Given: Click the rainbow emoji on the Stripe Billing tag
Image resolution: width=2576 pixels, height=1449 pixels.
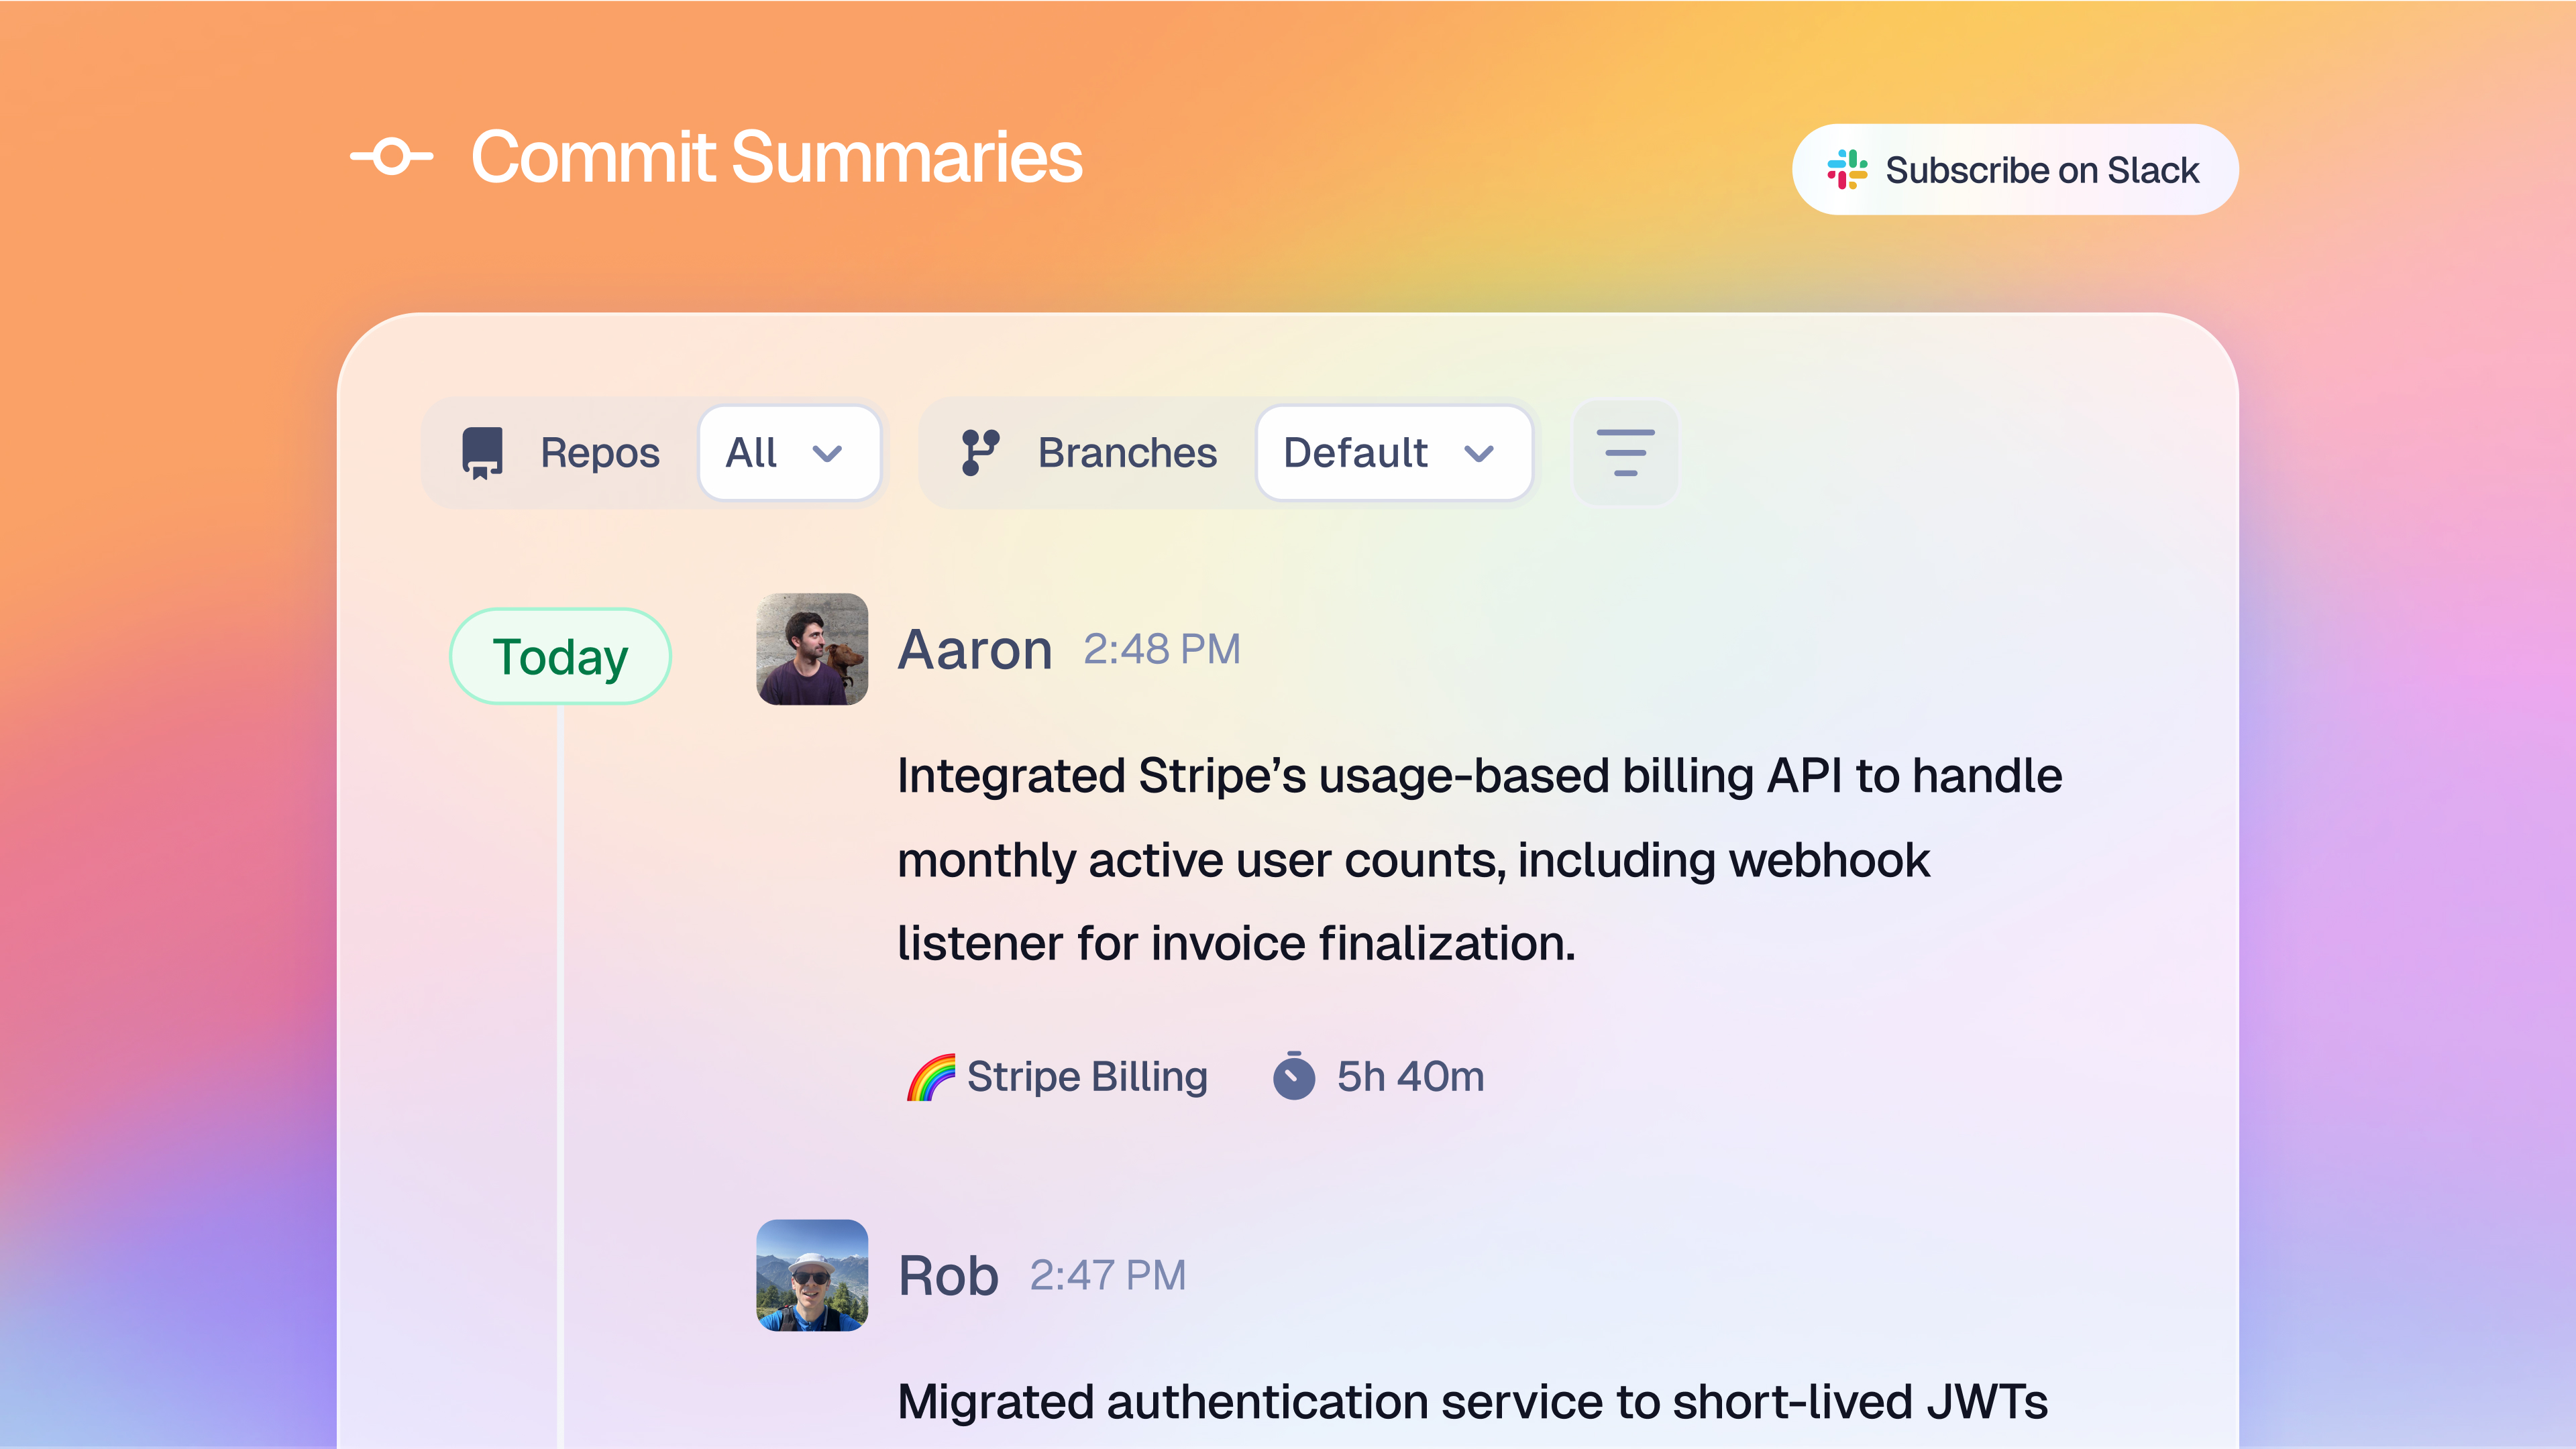Looking at the screenshot, I should 932,1076.
